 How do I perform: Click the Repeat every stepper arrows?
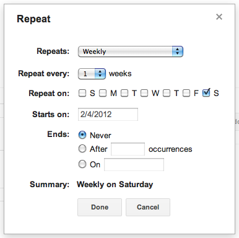coord(100,74)
